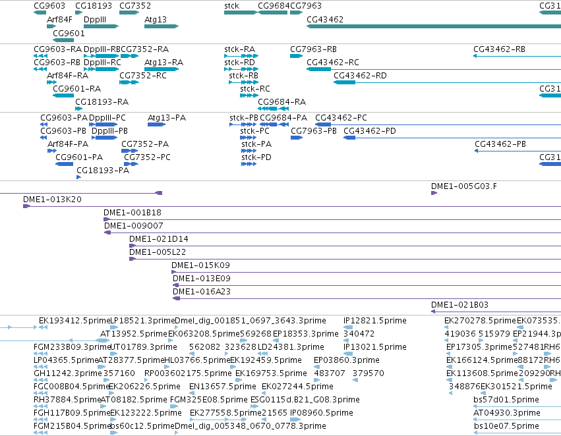The width and height of the screenshot is (561, 436).
Task: Click the CG9684-PA protein feature
Action: [274, 124]
